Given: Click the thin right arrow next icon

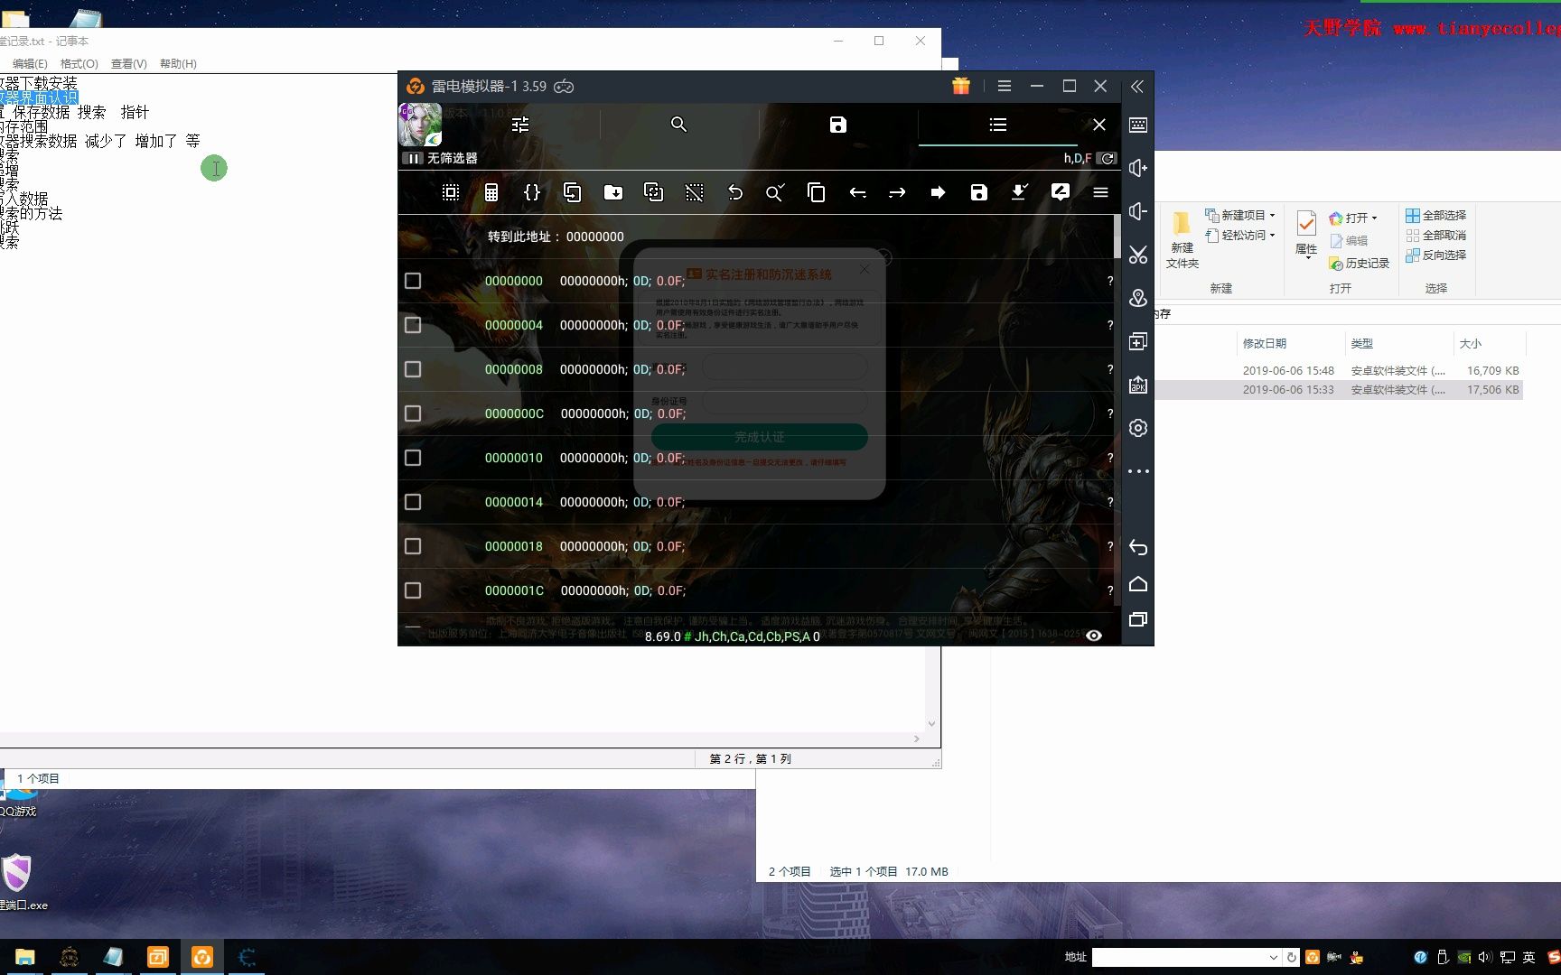Looking at the screenshot, I should (897, 192).
